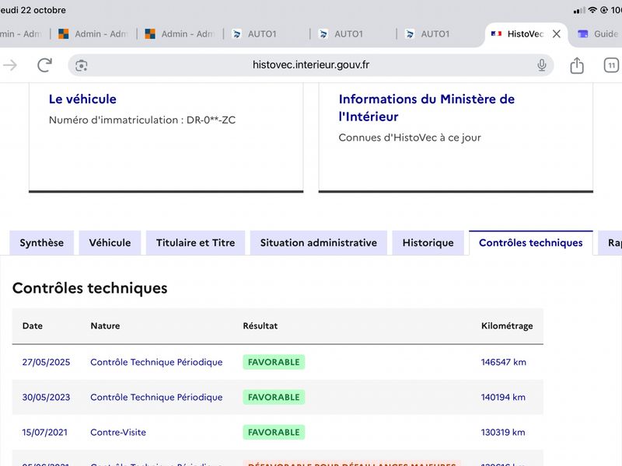Open the lens search icon in address bar
This screenshot has height=466, width=622.
click(x=82, y=65)
